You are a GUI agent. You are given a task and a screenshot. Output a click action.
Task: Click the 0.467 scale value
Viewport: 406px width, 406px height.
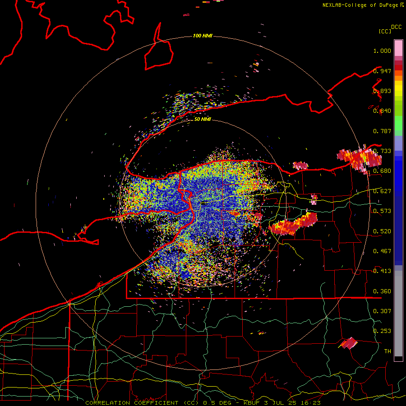pyautogui.click(x=382, y=251)
